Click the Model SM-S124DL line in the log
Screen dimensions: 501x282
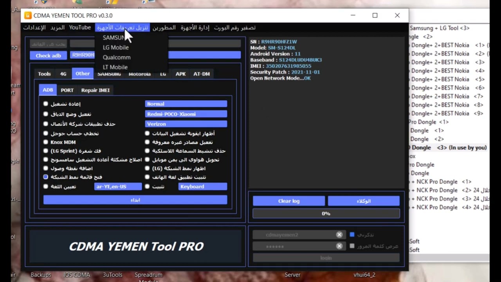coord(273,48)
